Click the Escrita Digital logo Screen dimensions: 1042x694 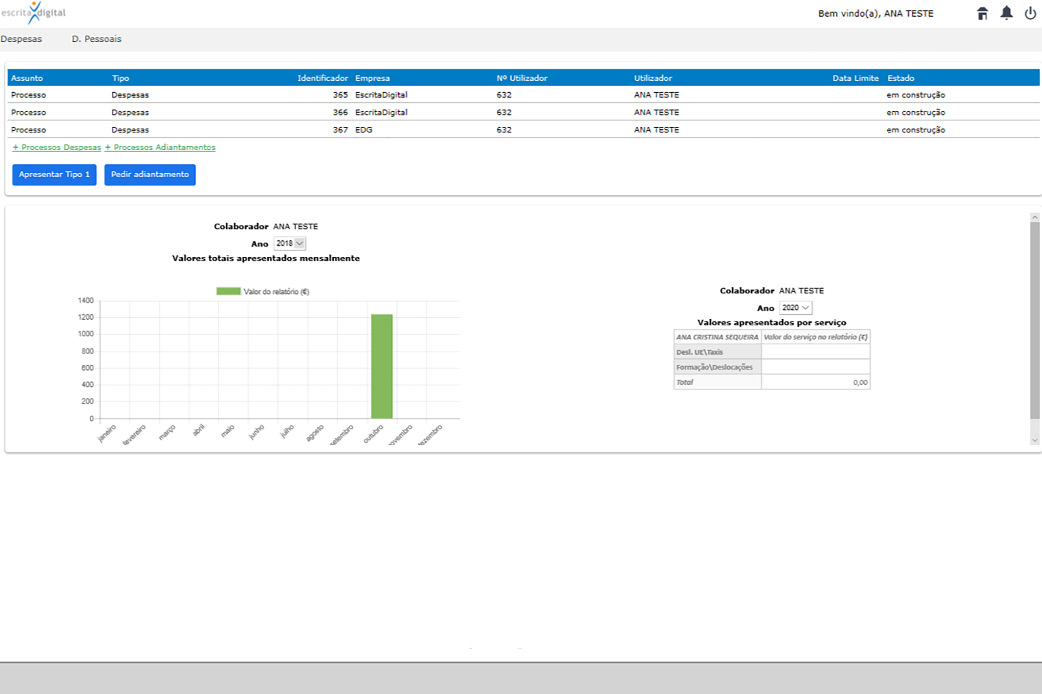click(34, 13)
